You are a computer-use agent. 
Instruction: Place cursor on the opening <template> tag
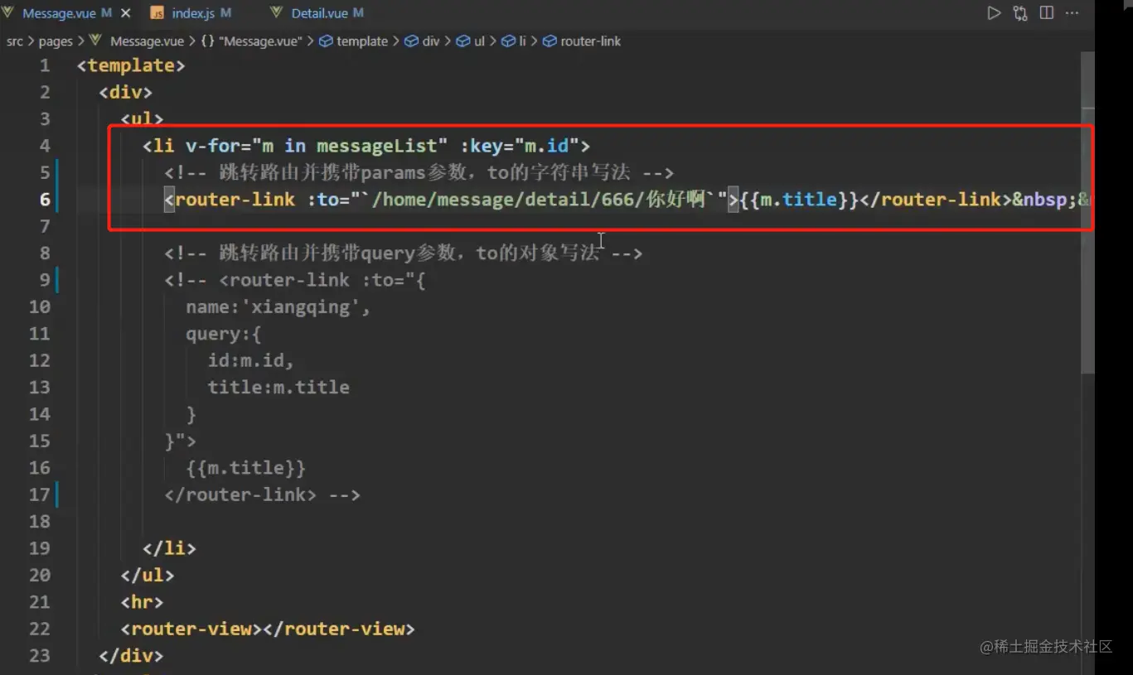click(x=131, y=65)
